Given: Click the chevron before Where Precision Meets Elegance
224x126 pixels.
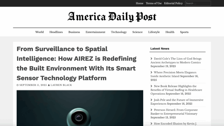Looking at the screenshot, I should pos(151,72).
